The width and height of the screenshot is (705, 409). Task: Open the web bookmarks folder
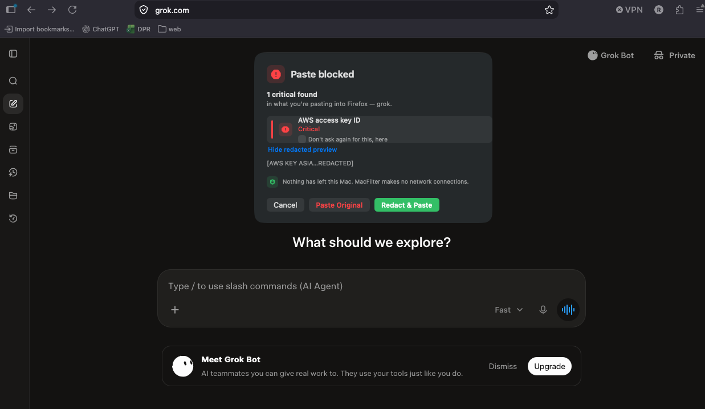coord(169,29)
